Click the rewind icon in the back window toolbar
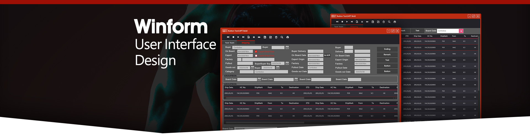Image resolution: width=530 pixels, height=138 pixels. pyautogui.click(x=337, y=22)
